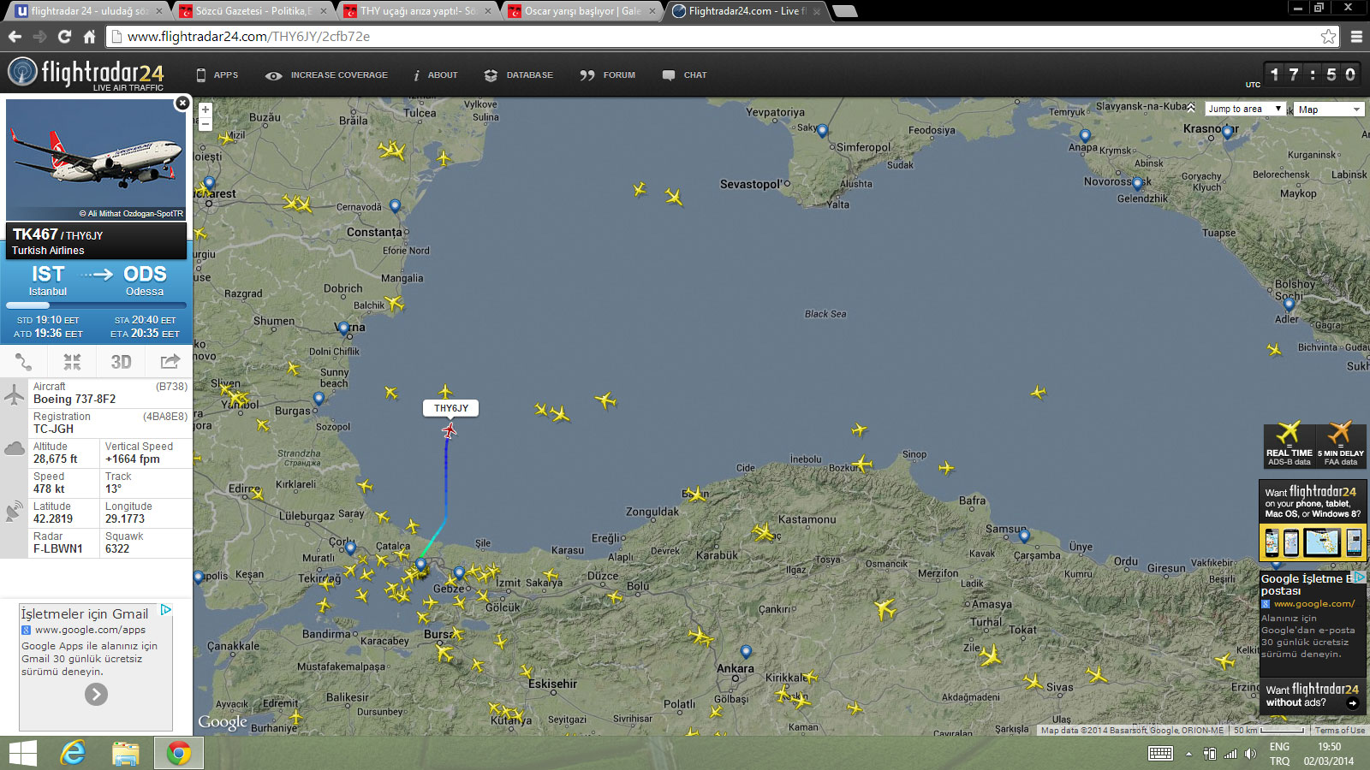This screenshot has height=770, width=1370.
Task: Collapse top bar with double-chevron icon
Action: [x=1190, y=108]
